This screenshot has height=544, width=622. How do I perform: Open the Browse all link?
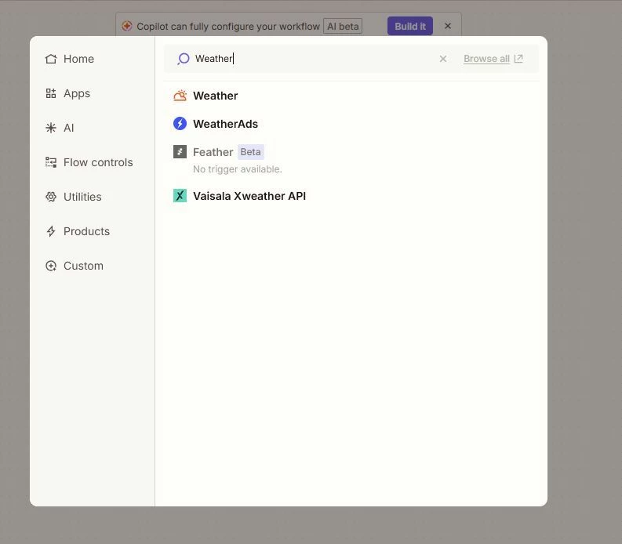click(486, 59)
